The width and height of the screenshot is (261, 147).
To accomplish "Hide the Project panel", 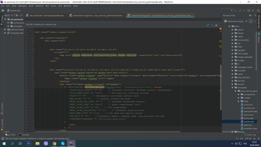I will 22,15.
